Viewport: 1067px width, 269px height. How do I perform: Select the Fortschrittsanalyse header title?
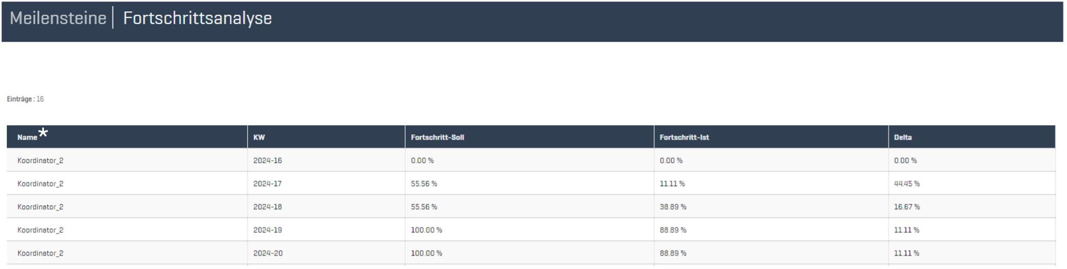[x=197, y=18]
